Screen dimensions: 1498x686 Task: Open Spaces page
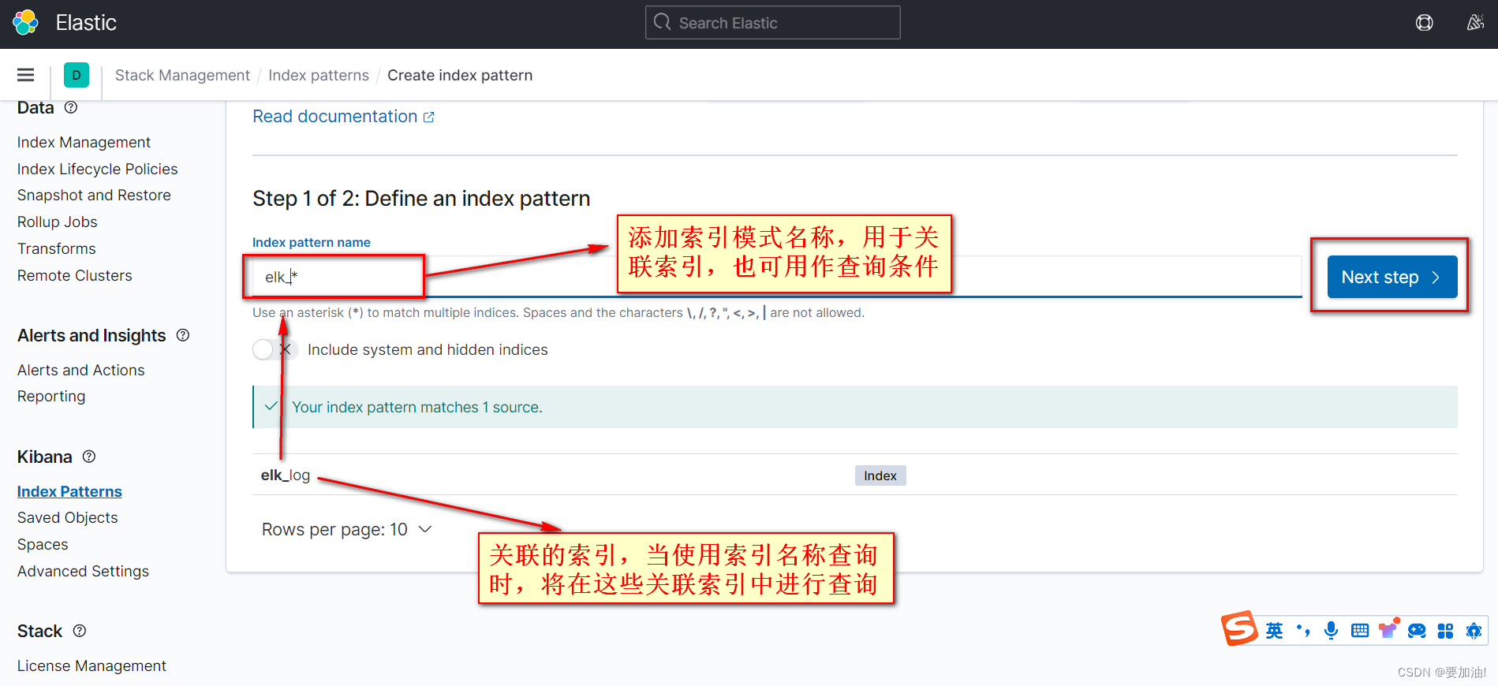(43, 544)
